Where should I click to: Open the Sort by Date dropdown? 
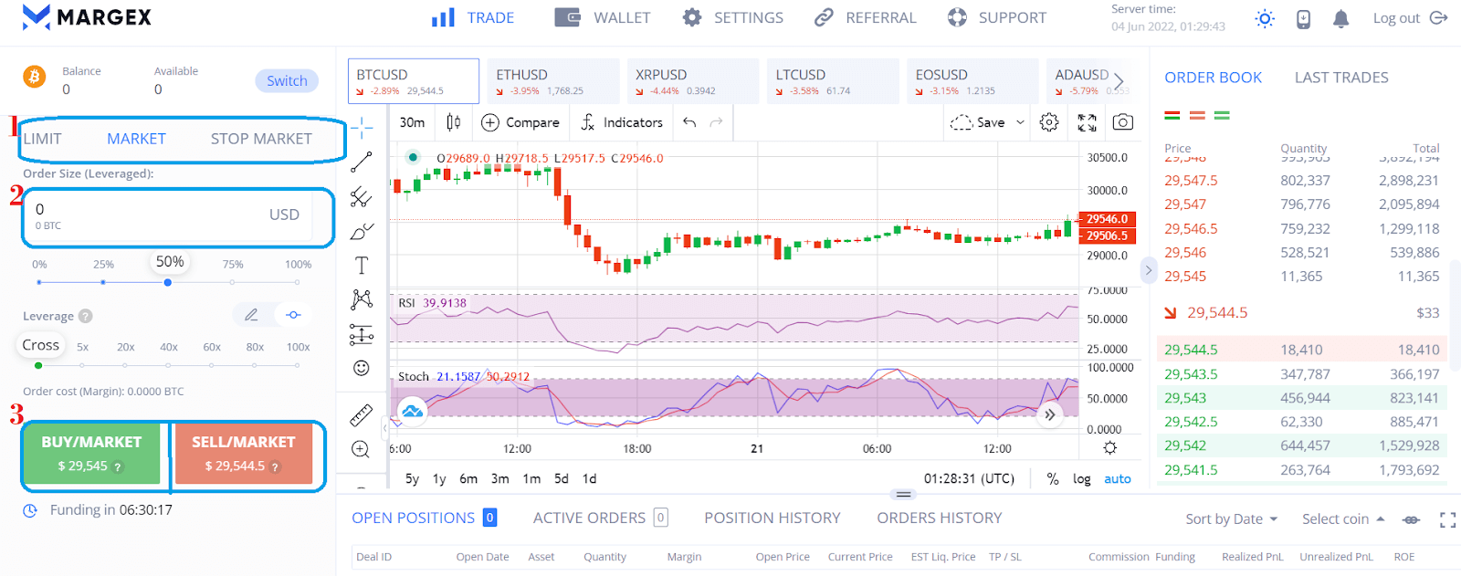click(1231, 519)
